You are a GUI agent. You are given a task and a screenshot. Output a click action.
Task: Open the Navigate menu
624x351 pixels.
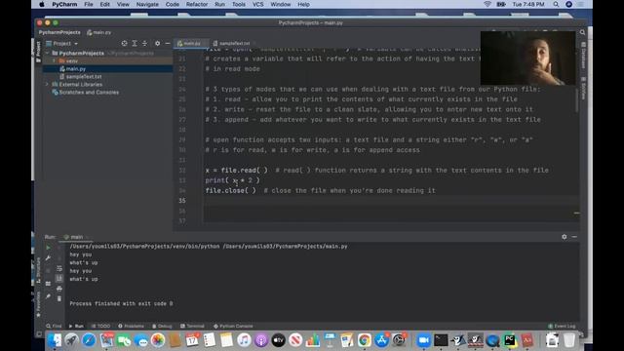pos(147,4)
